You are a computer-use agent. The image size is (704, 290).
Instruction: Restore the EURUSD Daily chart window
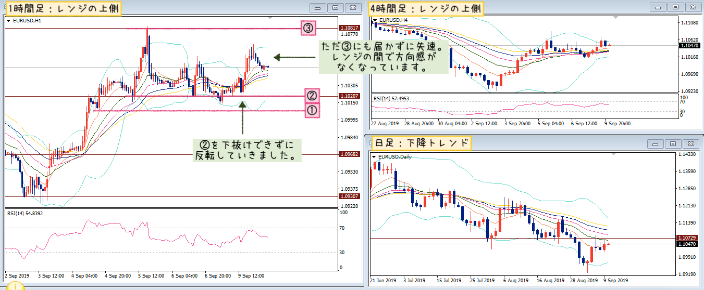coord(673,144)
